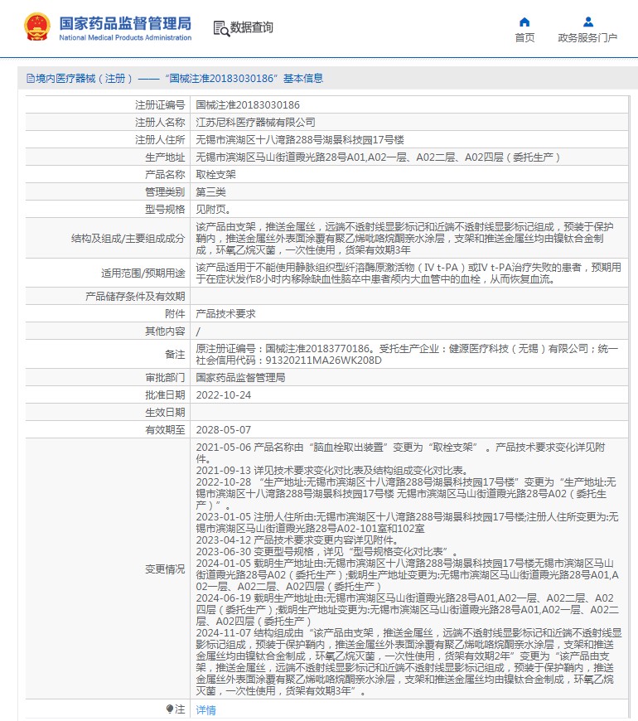Select the registration value 国械注准20183030186 in the table
638x721 pixels.
click(248, 105)
